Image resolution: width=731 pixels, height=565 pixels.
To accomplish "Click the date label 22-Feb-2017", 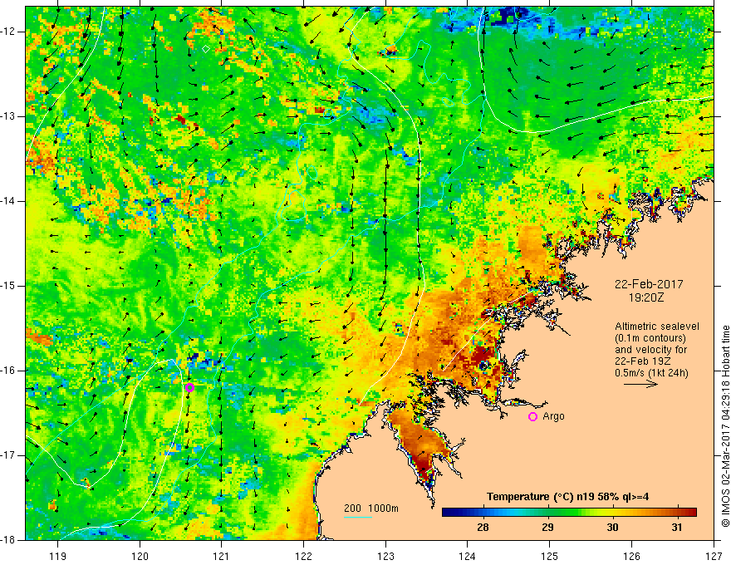I will pyautogui.click(x=649, y=284).
